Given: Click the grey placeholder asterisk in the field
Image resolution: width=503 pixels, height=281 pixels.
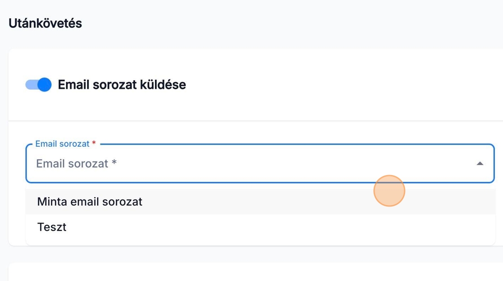Looking at the screenshot, I should (114, 163).
